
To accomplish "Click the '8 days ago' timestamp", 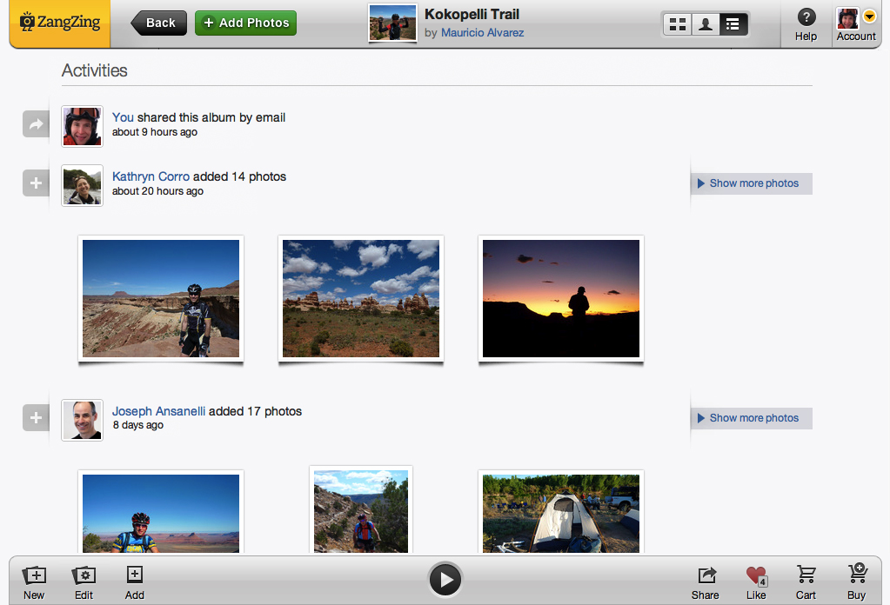I will pos(138,425).
